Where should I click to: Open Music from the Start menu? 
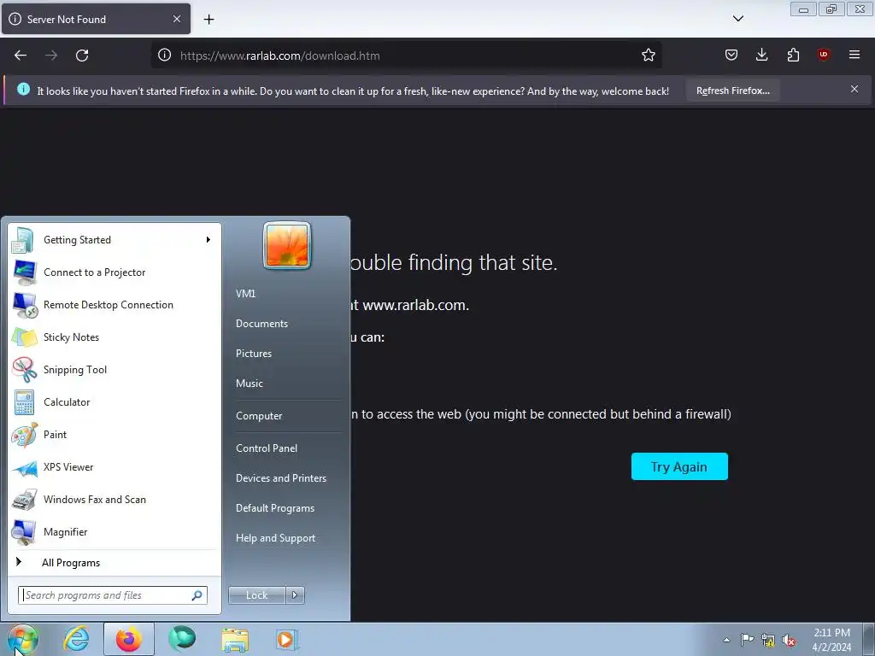pos(250,384)
